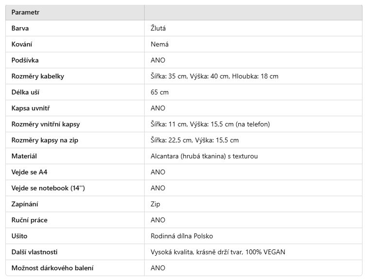Click the Rozměry kabelky label
Screen dimensions: 380x279
point(38,76)
